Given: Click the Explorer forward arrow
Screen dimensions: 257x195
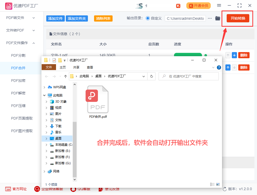Looking at the screenshot, I should point(54,76).
